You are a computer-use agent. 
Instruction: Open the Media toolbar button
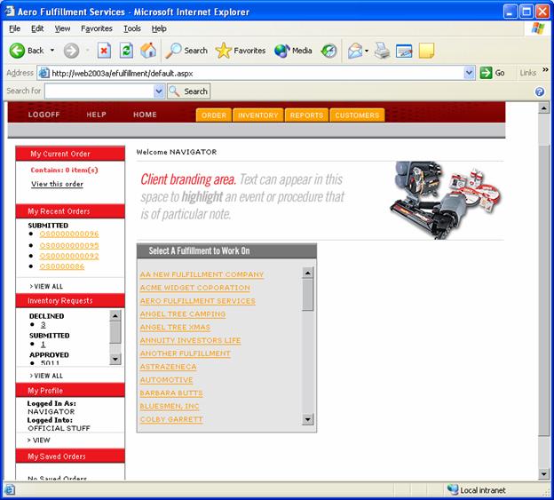point(293,51)
